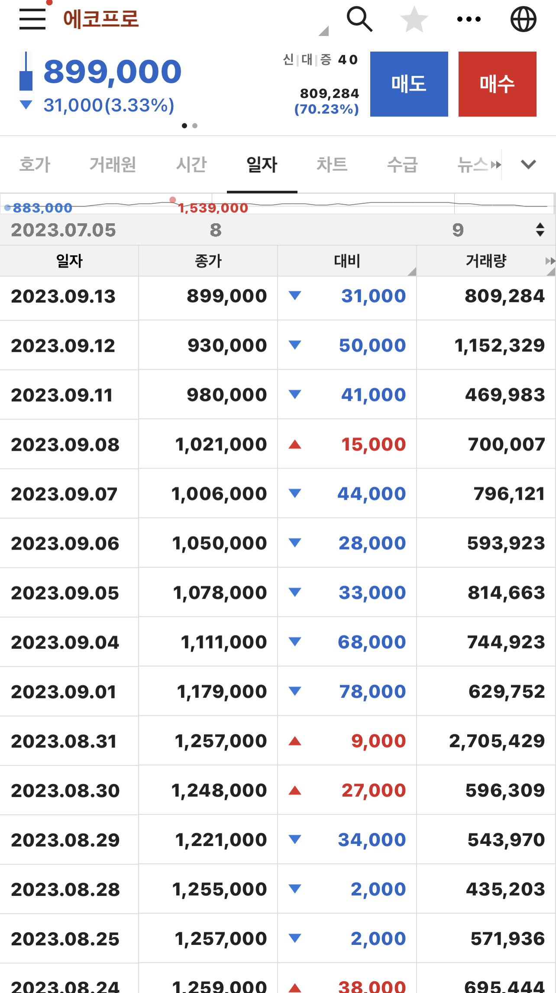Switch to the 거래원 tab
Screen dimensions: 556x993
click(113, 165)
